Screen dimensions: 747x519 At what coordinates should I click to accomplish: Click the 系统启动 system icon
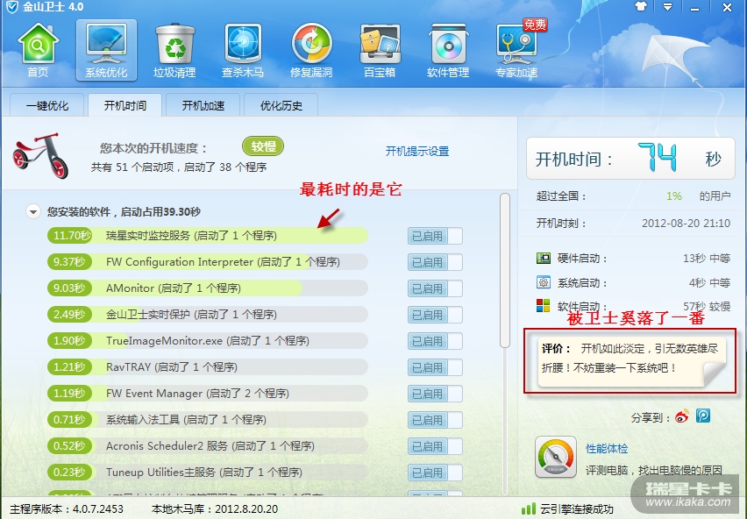[543, 282]
